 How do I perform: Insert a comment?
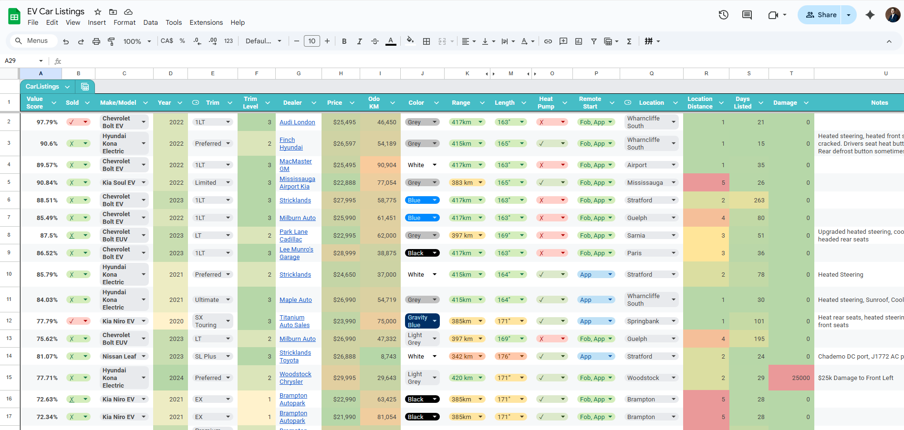(563, 41)
